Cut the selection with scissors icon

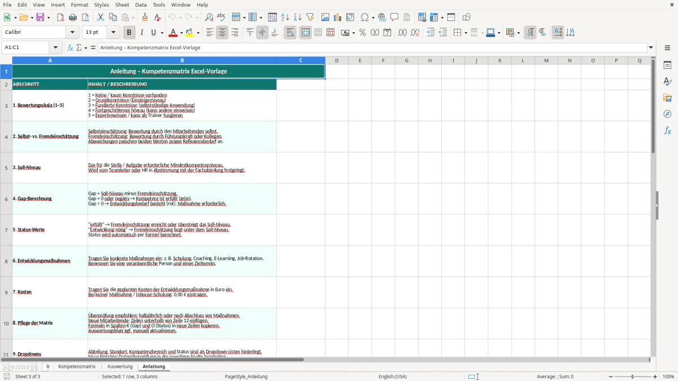pyautogui.click(x=101, y=17)
